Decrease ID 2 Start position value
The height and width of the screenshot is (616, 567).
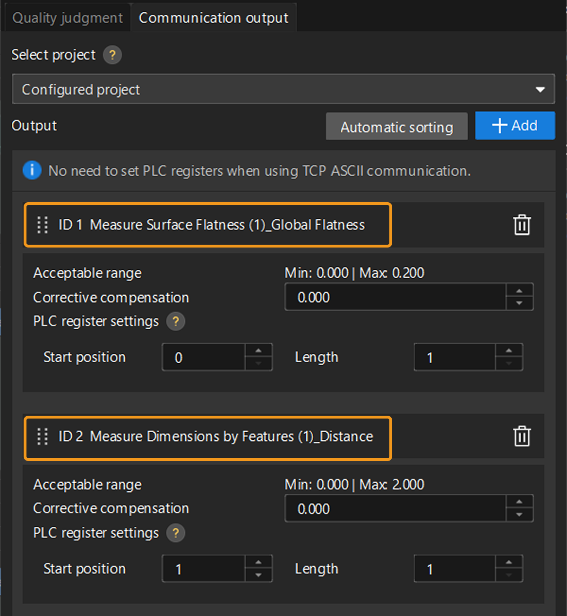258,575
